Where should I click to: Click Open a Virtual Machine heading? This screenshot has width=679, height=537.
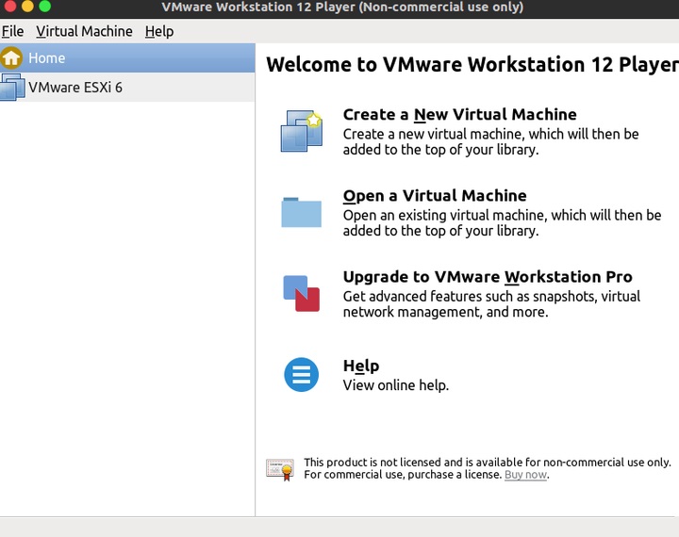pyautogui.click(x=435, y=196)
